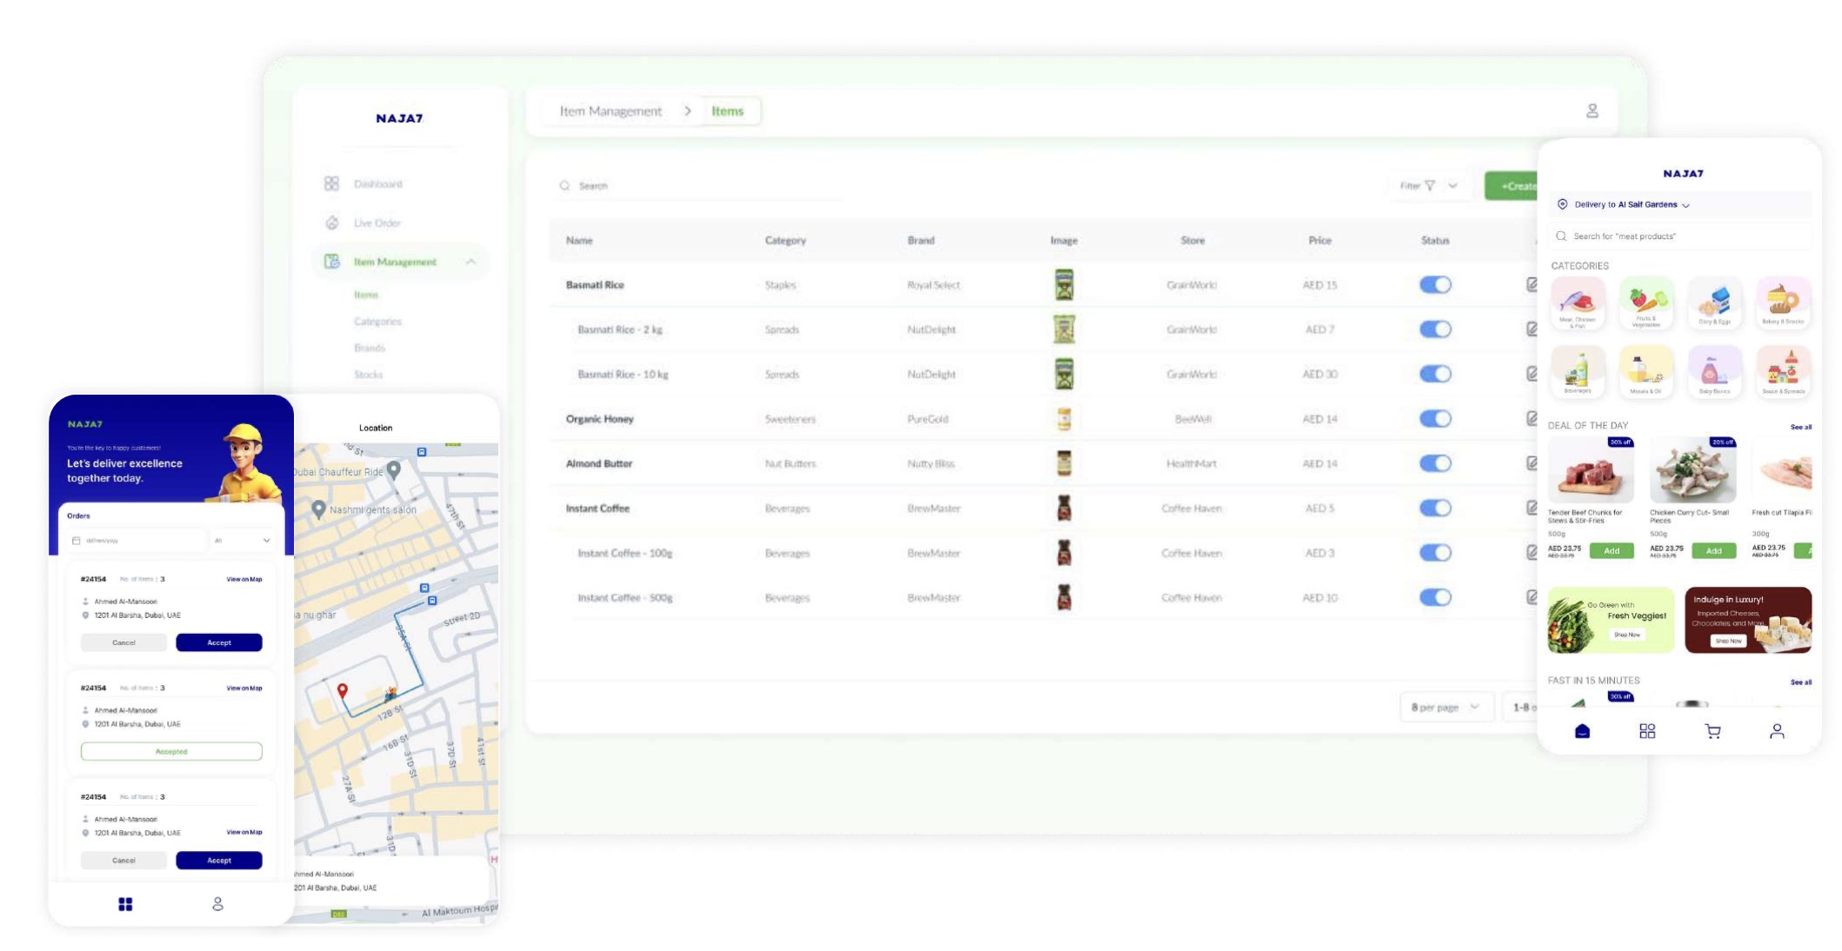Open the Live Order sidebar icon

point(331,223)
